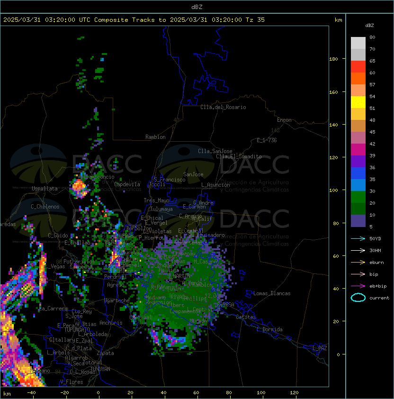This screenshot has width=394, height=399.
Task: Click the 'Composite Tracks' header text
Action: click(x=125, y=20)
